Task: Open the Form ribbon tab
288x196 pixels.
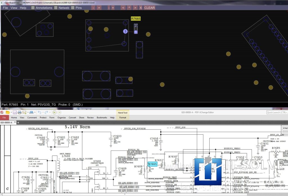Action: pyautogui.click(x=52, y=117)
